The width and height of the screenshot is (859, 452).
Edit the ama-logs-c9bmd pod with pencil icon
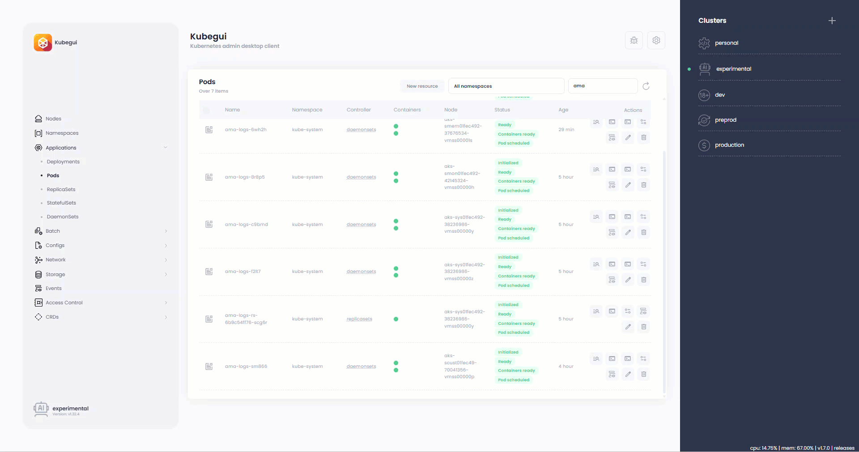tap(628, 232)
